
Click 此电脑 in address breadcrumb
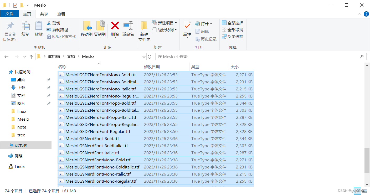pos(54,57)
